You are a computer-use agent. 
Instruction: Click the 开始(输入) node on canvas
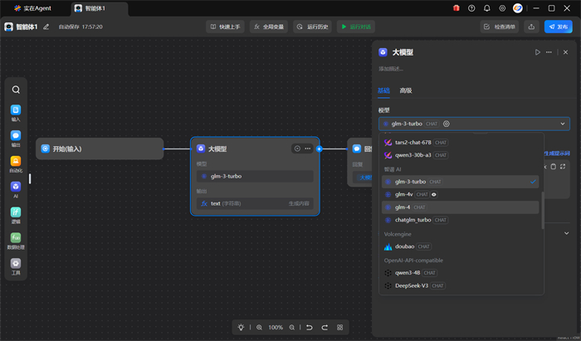click(x=100, y=149)
